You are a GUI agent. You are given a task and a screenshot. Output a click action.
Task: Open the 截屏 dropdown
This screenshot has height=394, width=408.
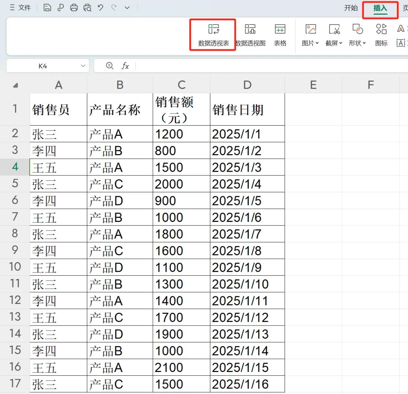[x=334, y=36]
